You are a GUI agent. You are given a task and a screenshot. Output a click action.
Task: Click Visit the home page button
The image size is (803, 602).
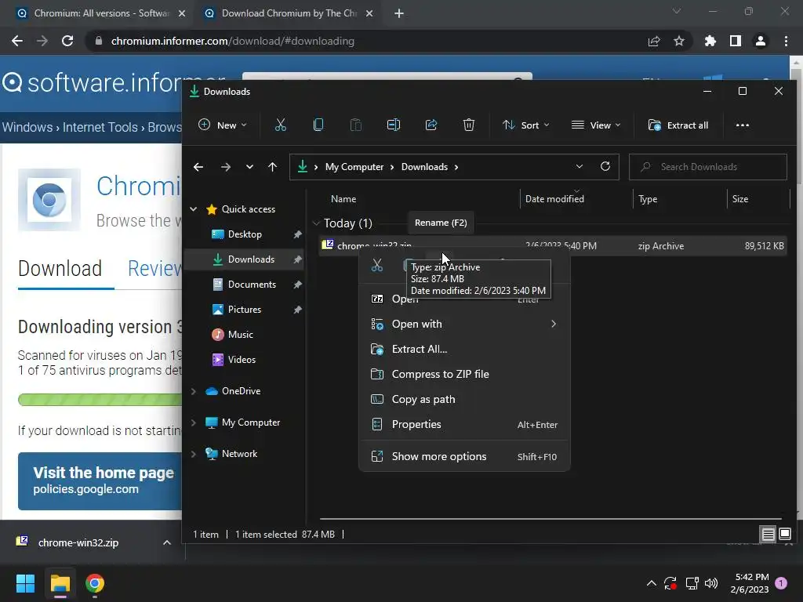(100, 481)
